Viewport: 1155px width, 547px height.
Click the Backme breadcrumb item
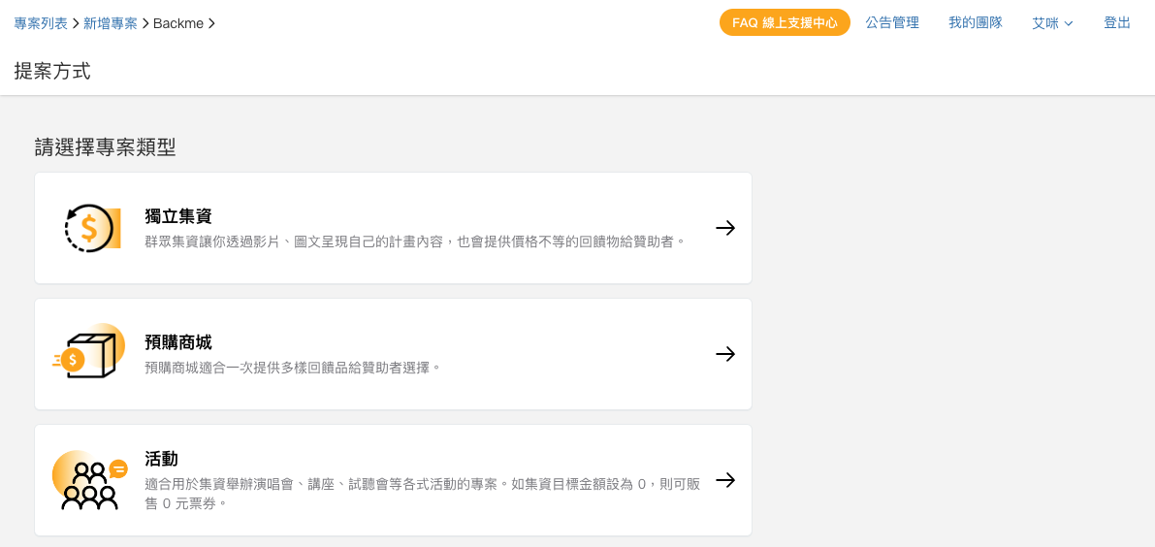[x=177, y=23]
